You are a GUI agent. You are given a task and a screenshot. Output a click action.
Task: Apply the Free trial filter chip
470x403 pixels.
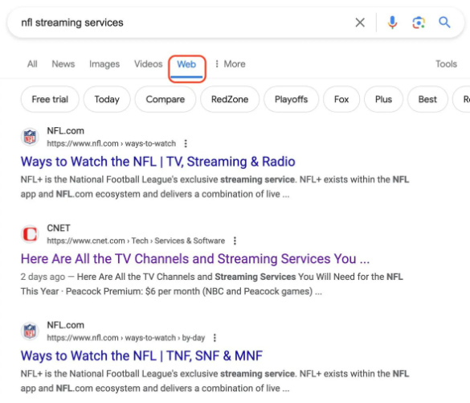click(x=50, y=99)
